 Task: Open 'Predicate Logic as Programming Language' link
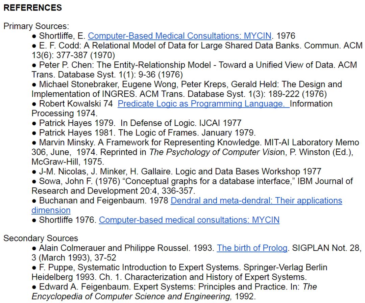[x=203, y=104]
